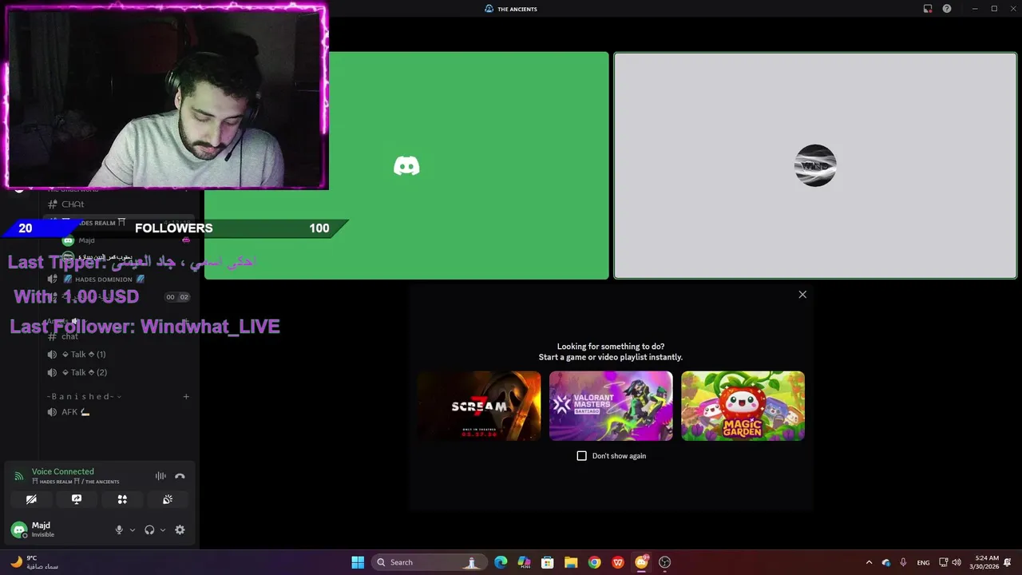Launch Google Chrome from taskbar
1022x575 pixels.
click(594, 562)
